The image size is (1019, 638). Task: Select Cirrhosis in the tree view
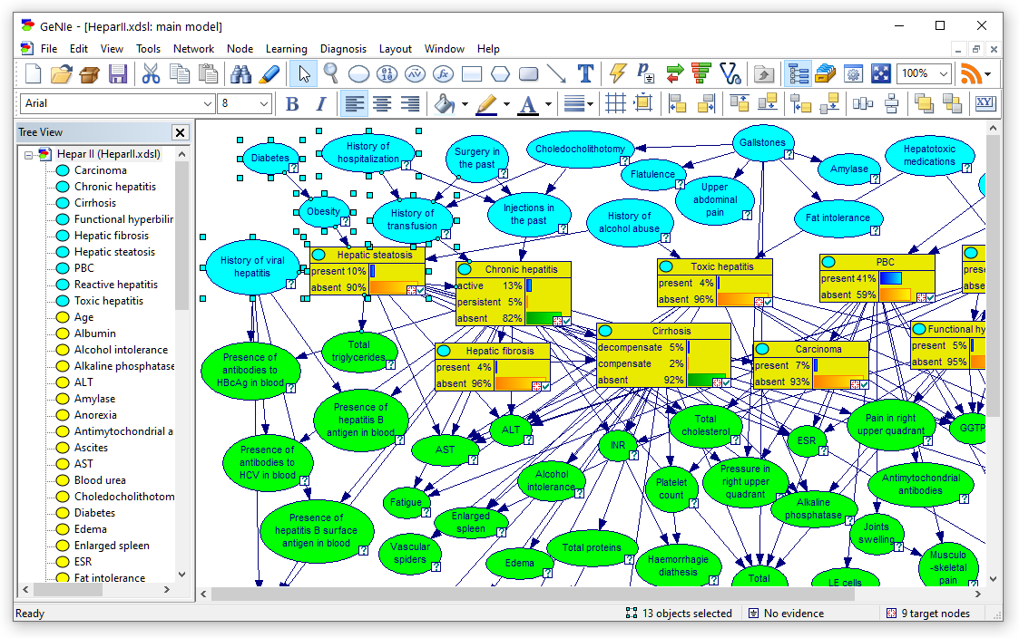95,203
